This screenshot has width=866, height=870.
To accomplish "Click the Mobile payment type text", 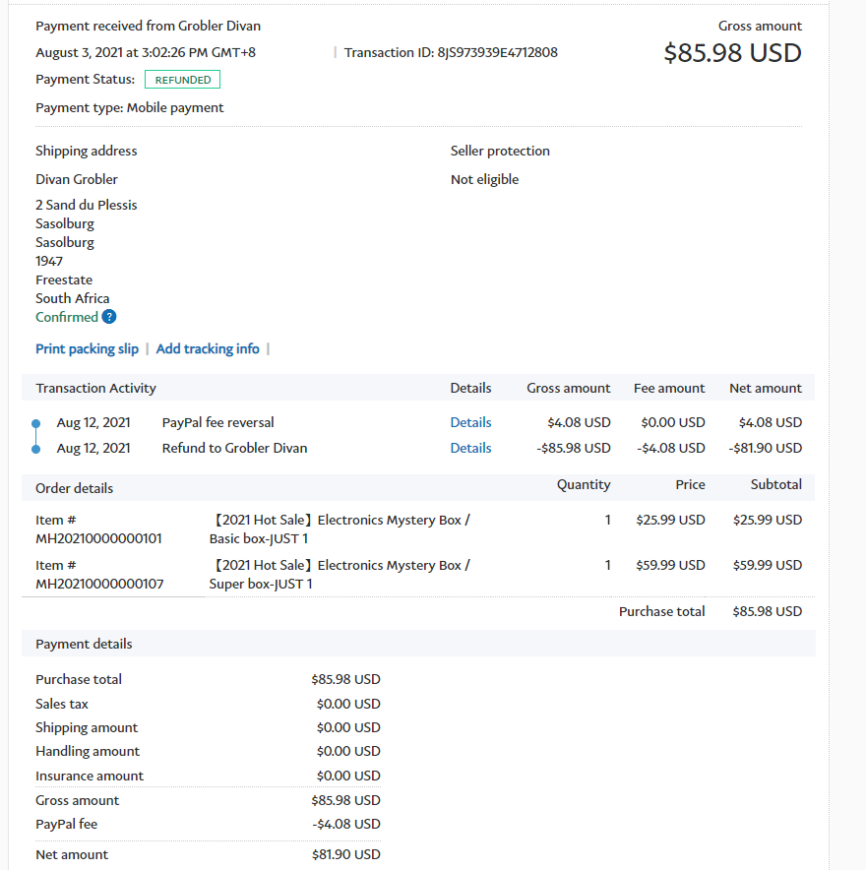I will coord(175,107).
